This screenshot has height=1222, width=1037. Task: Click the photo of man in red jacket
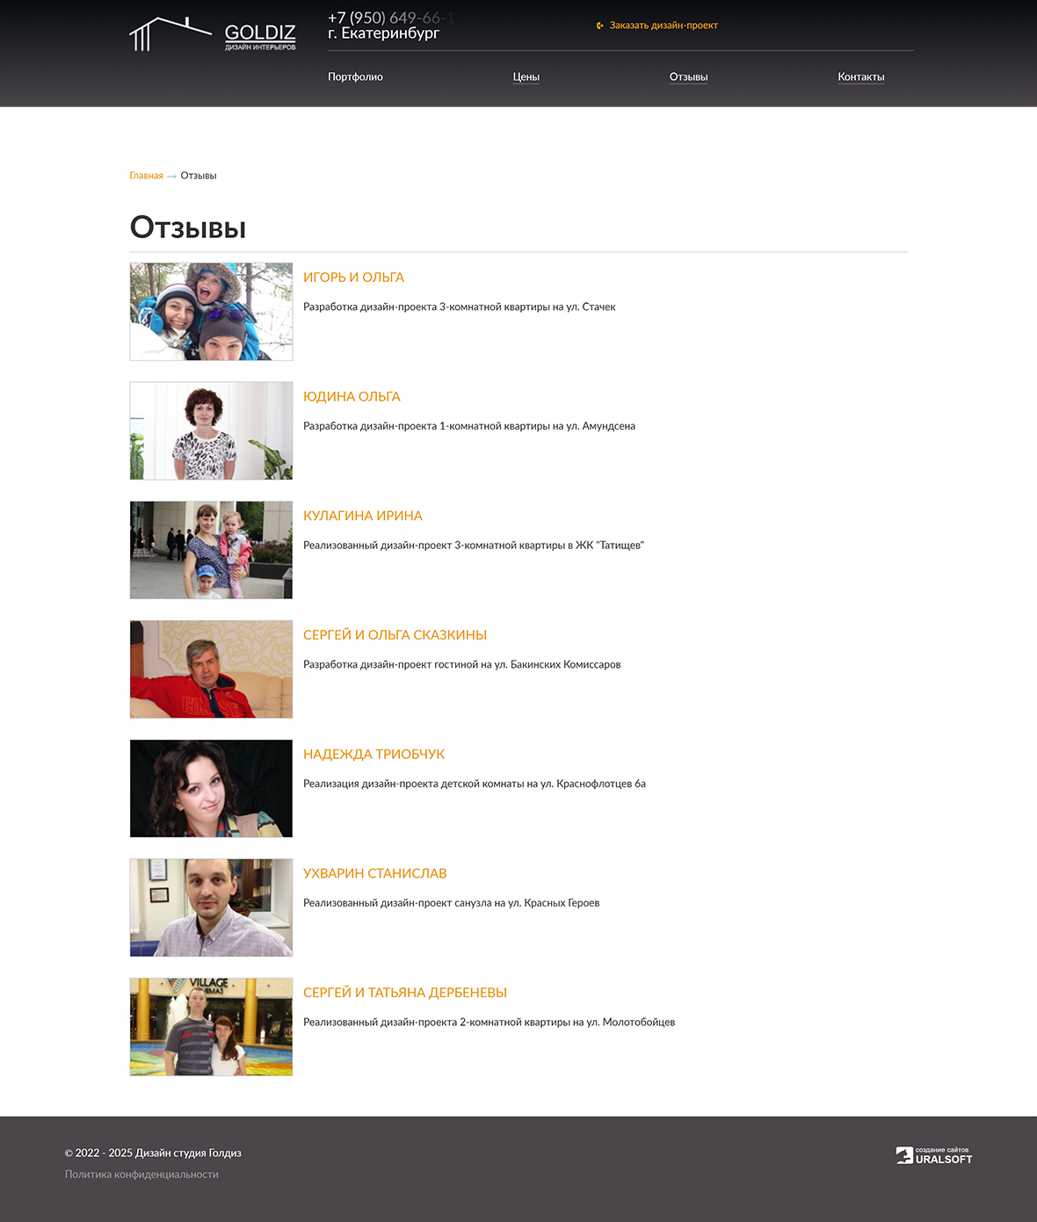[x=211, y=669]
